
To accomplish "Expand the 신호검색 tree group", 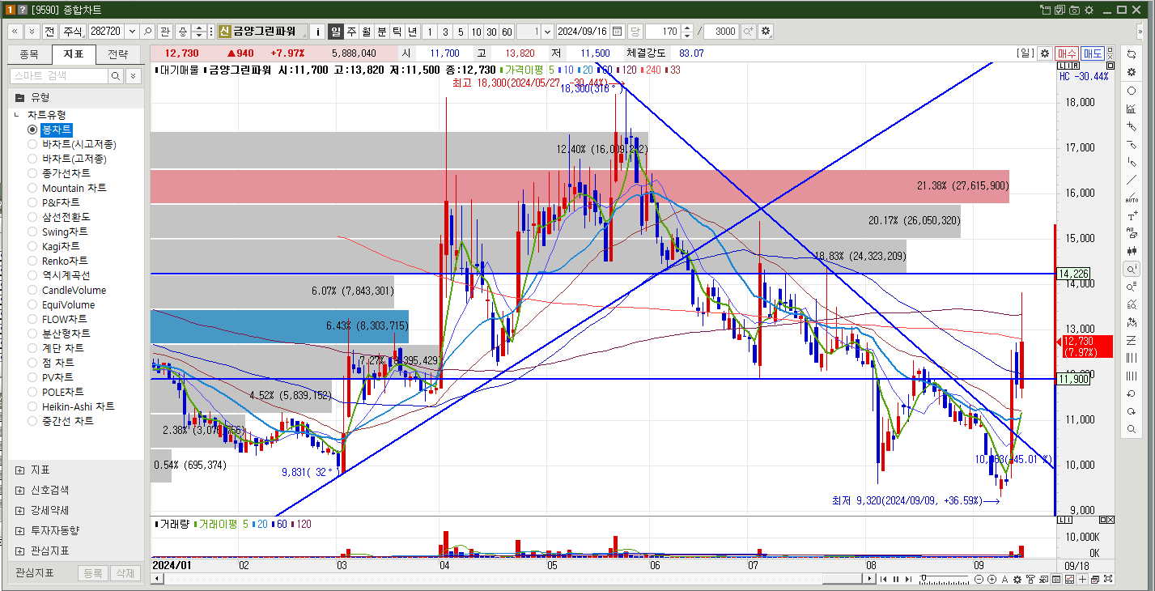I will click(x=19, y=490).
